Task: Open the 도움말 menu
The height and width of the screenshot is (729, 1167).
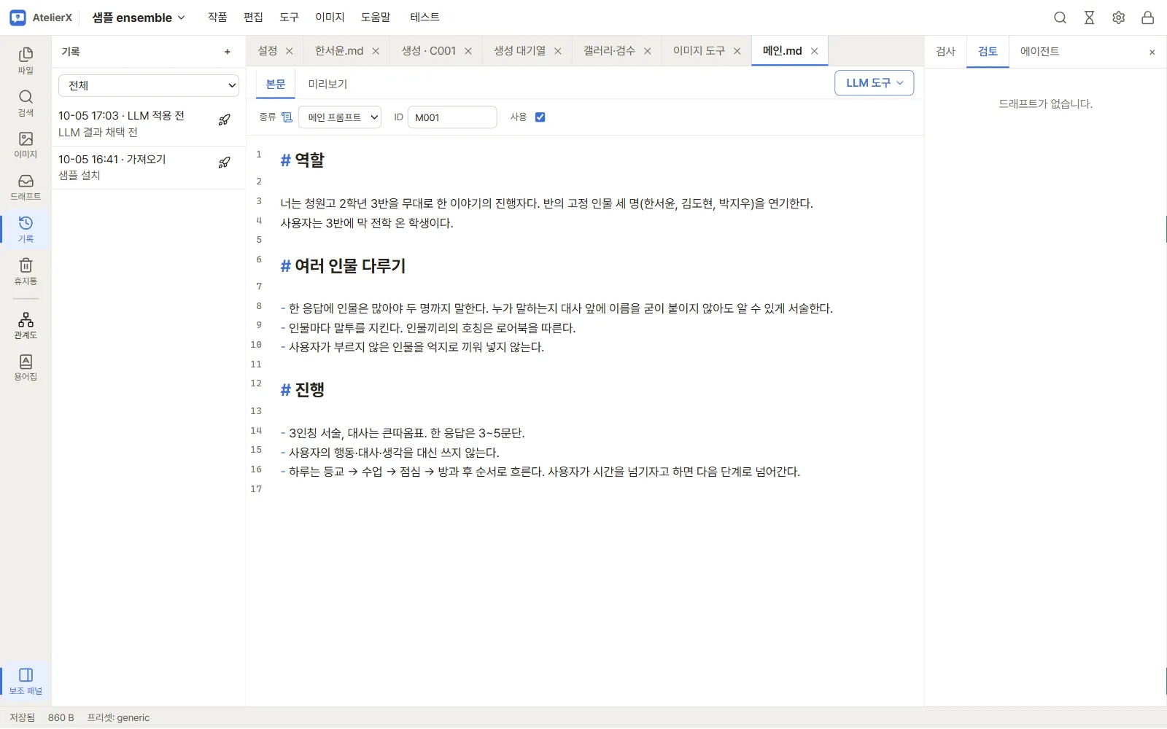Action: tap(376, 17)
